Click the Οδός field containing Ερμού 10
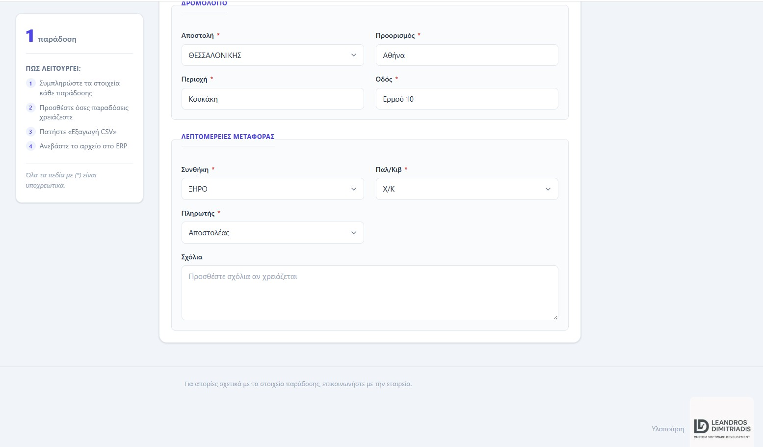The image size is (763, 447). point(467,99)
